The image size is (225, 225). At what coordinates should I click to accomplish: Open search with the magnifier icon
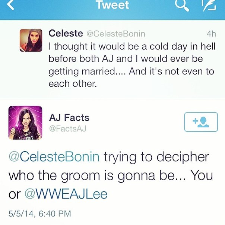point(182,5)
